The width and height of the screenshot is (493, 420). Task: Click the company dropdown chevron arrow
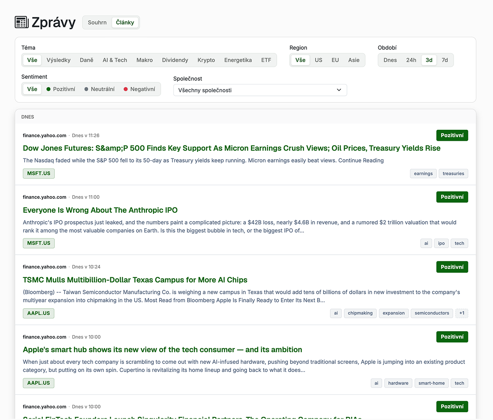tap(339, 90)
